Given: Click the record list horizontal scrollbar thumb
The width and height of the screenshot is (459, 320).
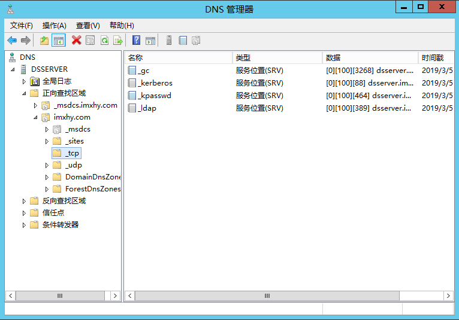Looking at the screenshot, I should pyautogui.click(x=267, y=295).
